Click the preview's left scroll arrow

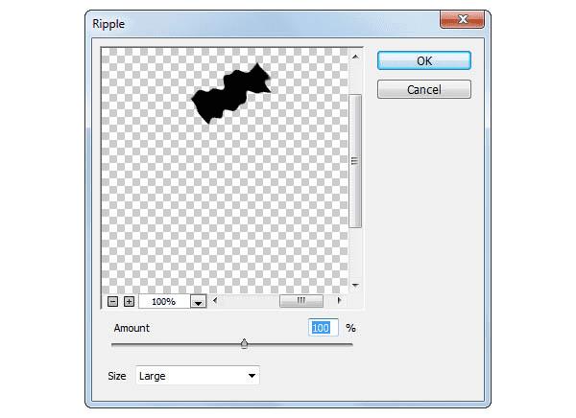[x=215, y=301]
